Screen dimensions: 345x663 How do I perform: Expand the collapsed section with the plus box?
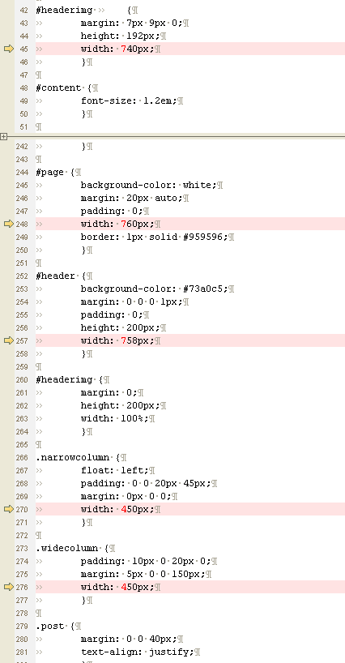4,137
